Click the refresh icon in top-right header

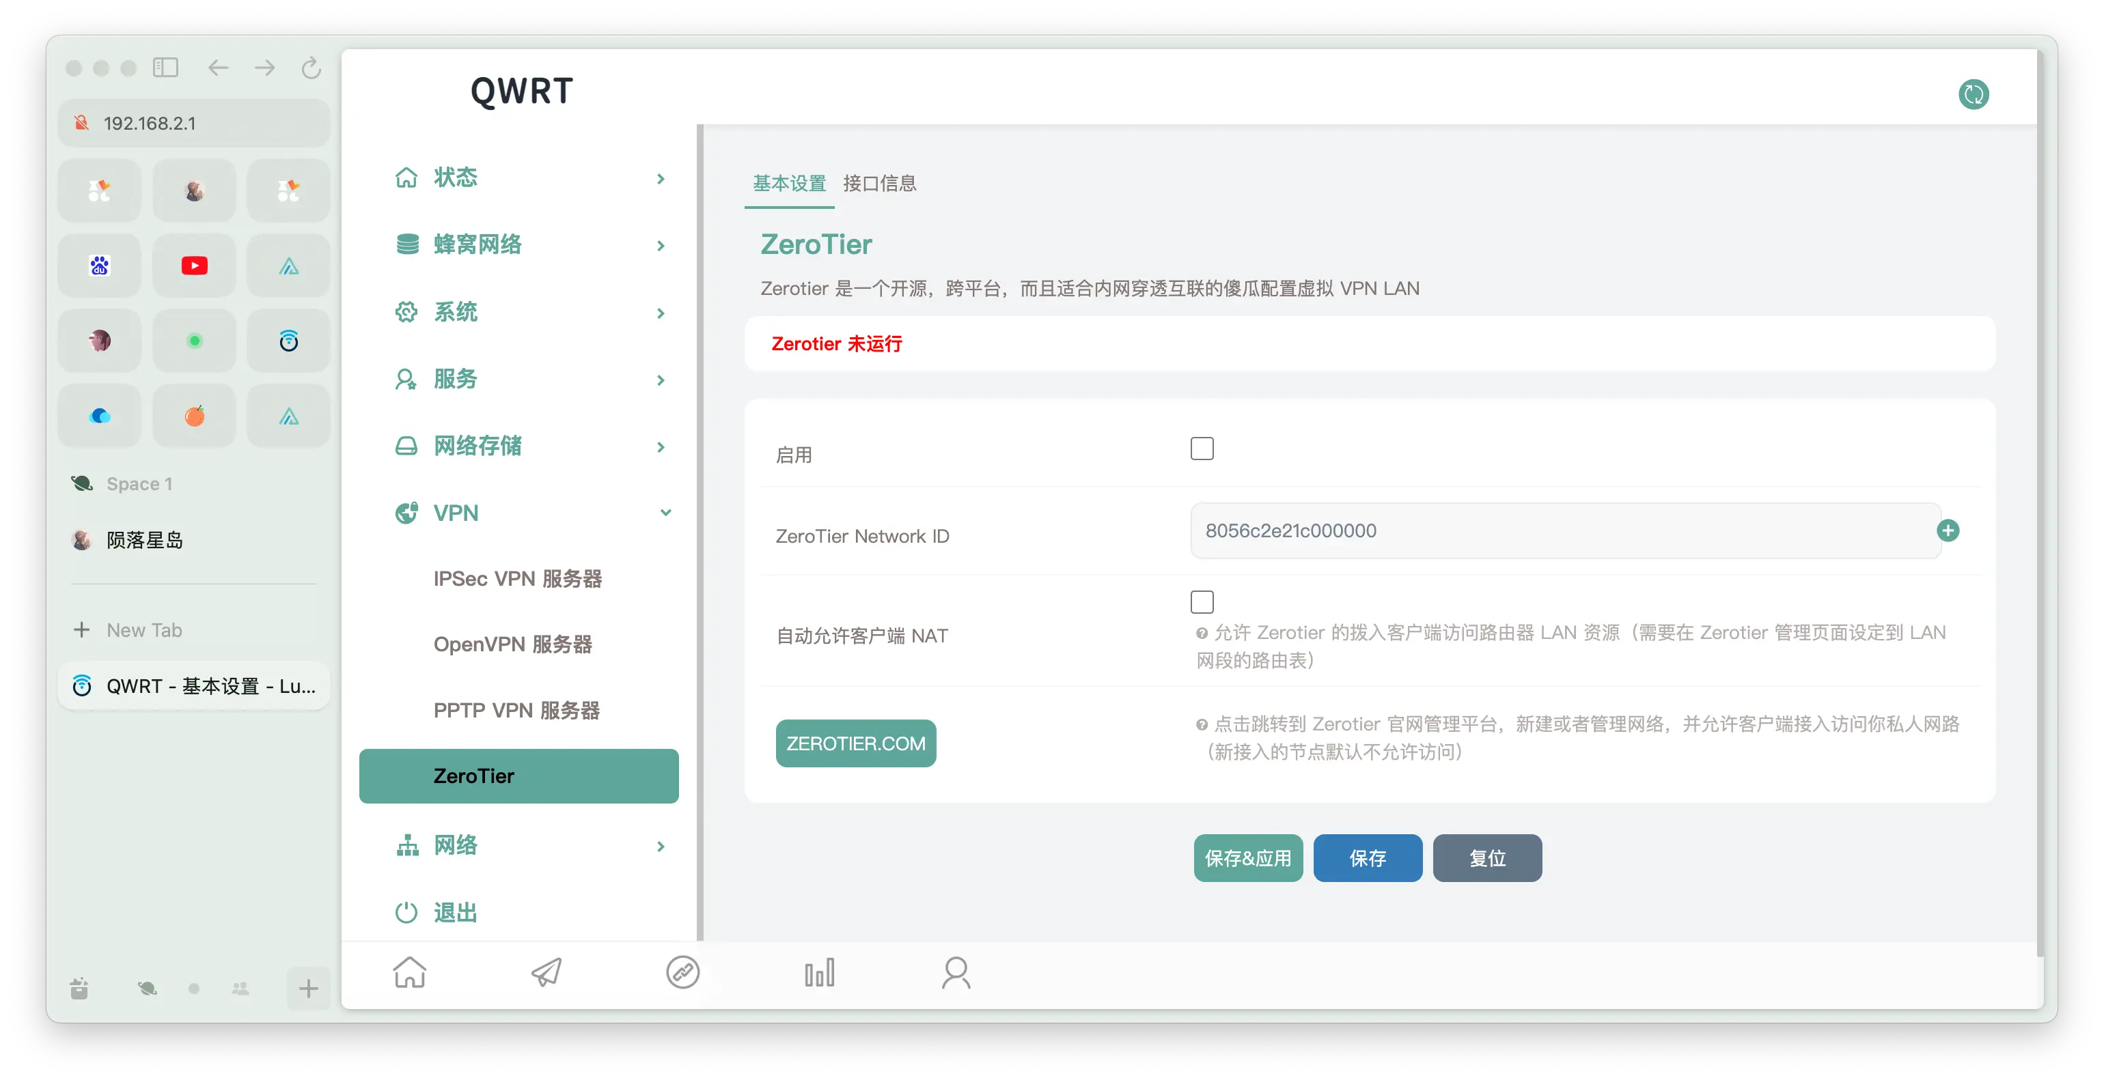coord(1974,95)
